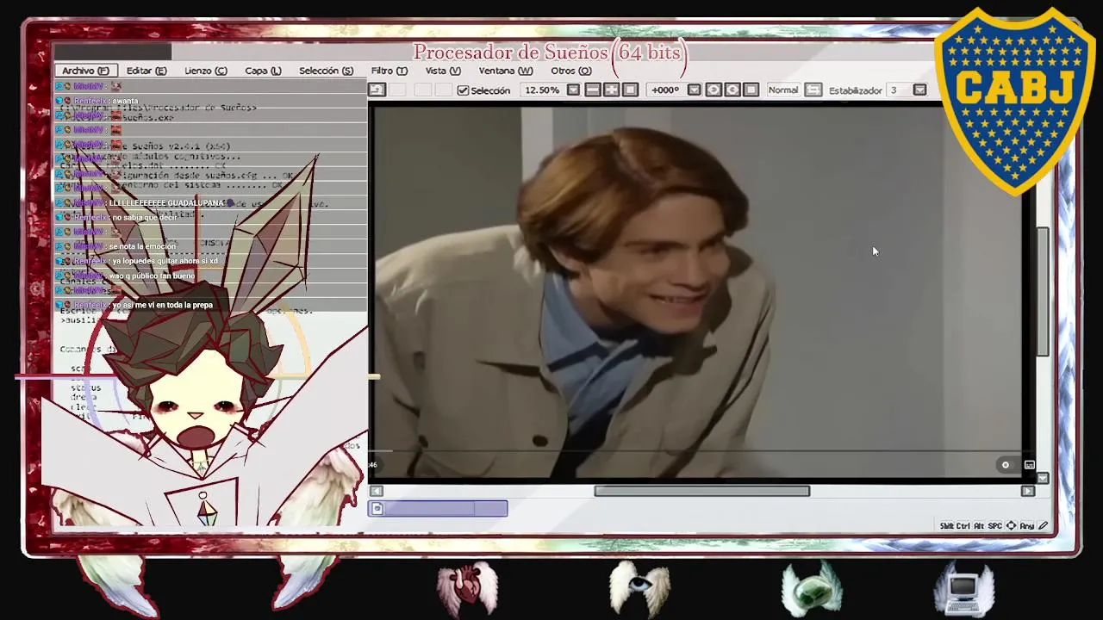The image size is (1103, 620).
Task: Click the move cross status icon
Action: [1012, 526]
